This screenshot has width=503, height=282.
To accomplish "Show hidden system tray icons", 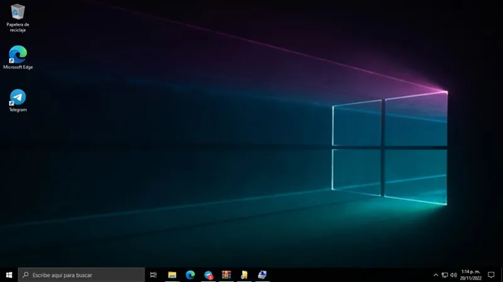I will tap(436, 275).
